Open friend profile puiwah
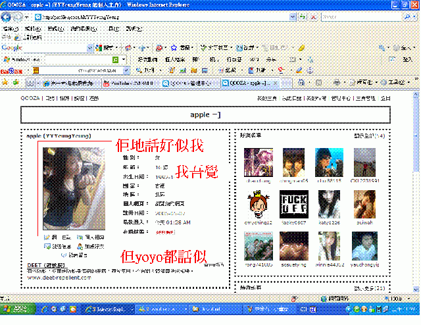This screenshot has width=421, height=325. point(364,222)
